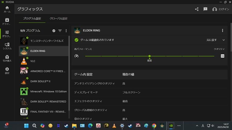Click the performance gauge icon at slider start

click(x=76, y=56)
